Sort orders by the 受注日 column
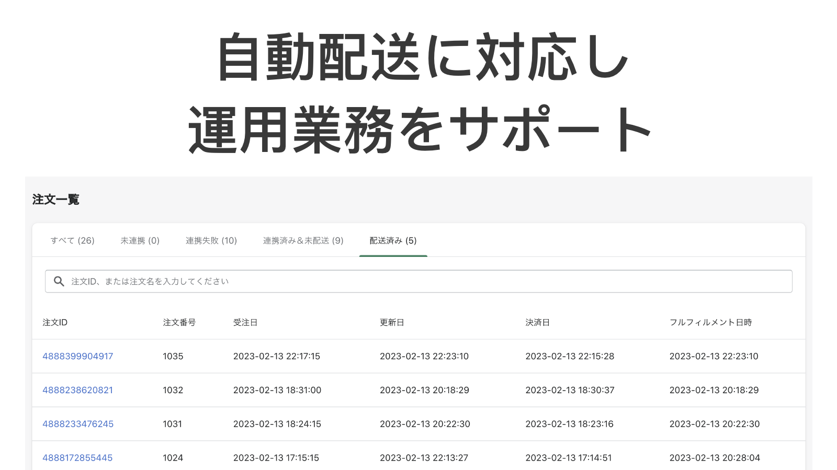Image resolution: width=837 pixels, height=470 pixels. [x=245, y=322]
